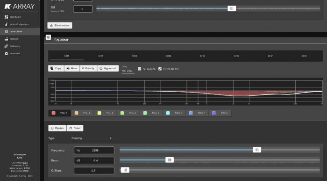The width and height of the screenshot is (327, 181).
Task: Toggle the All curves checkbox
Action: [139, 69]
